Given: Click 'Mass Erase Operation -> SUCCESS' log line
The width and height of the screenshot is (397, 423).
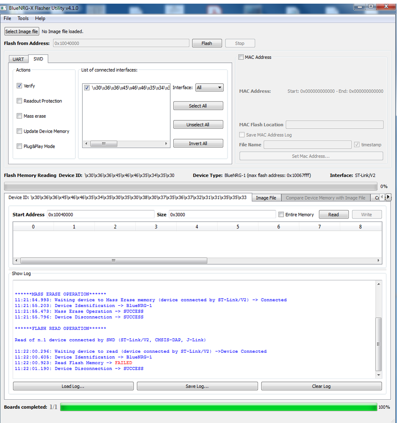Looking at the screenshot, I should click(x=79, y=311).
